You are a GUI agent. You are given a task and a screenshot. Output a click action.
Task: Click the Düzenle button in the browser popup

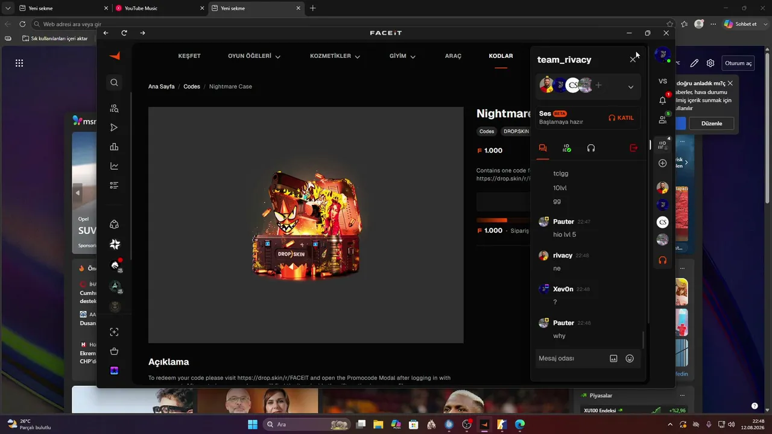click(x=712, y=124)
